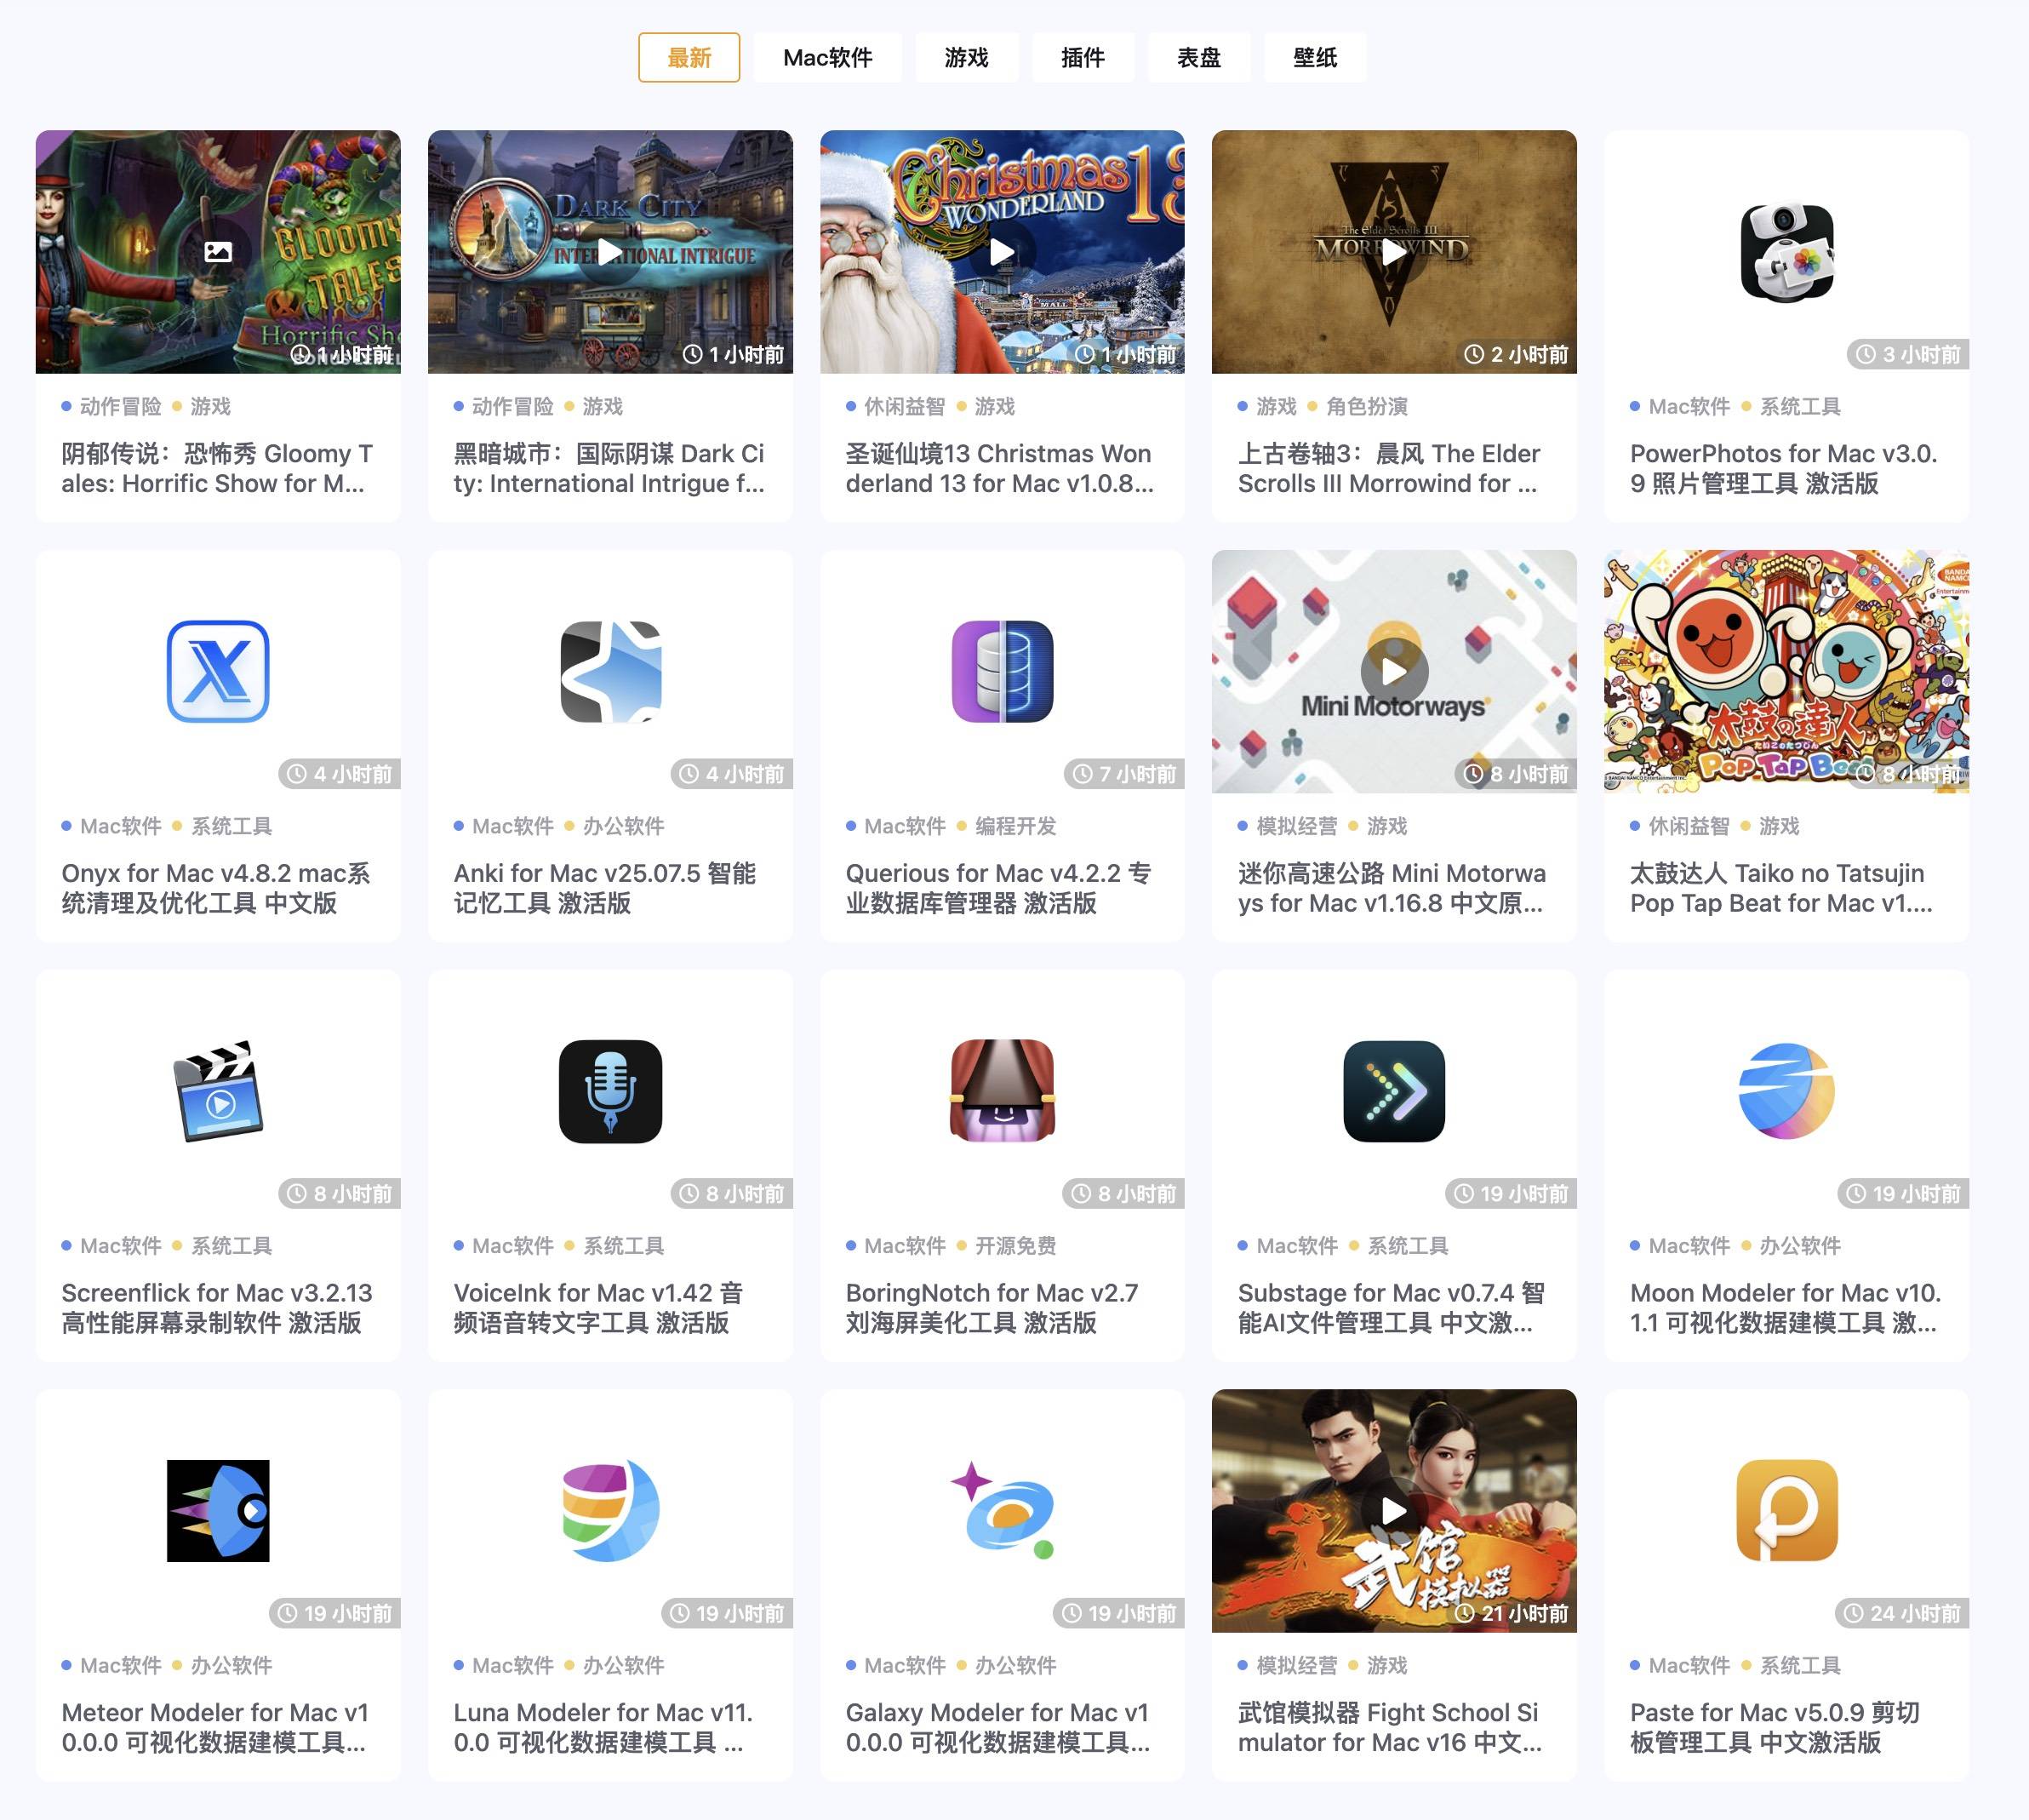
Task: Click 休闲益智 tag under Taiko no Tatsujin
Action: (1689, 826)
